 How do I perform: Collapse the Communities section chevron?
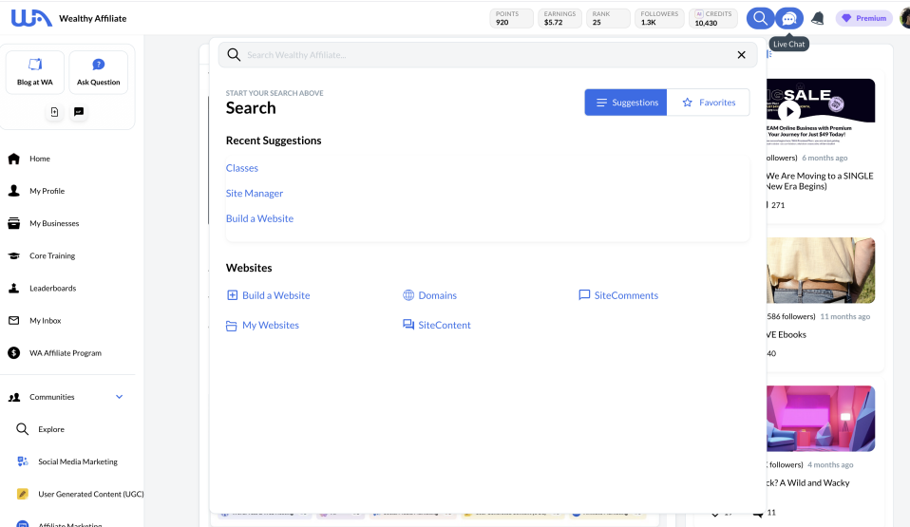[120, 397]
